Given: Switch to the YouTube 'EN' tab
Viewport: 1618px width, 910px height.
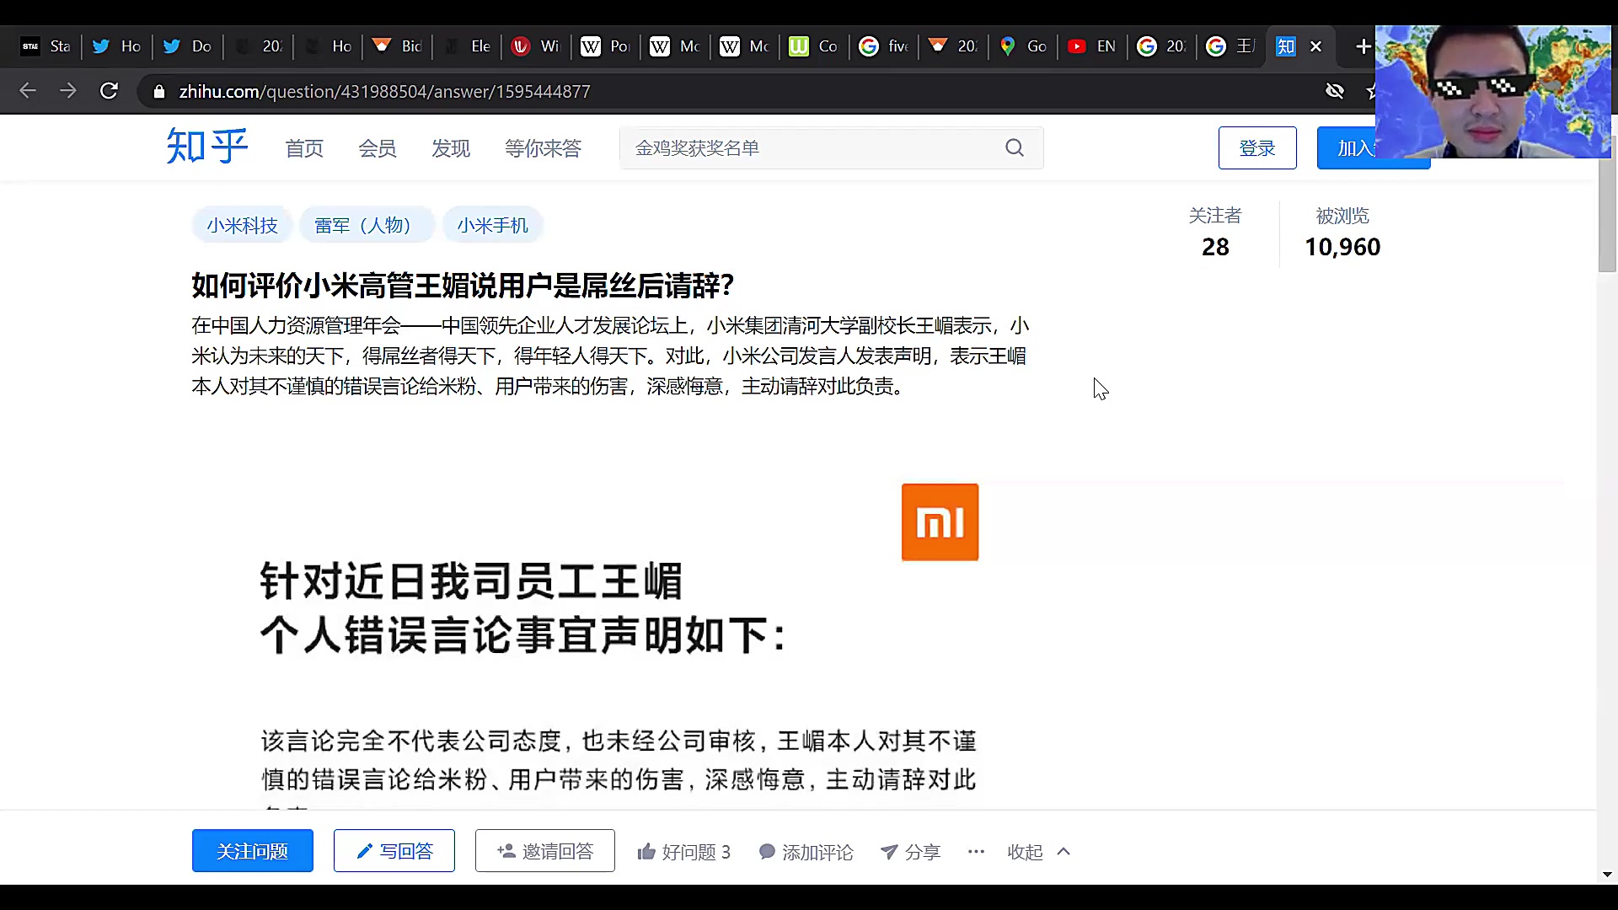Looking at the screenshot, I should tap(1092, 46).
